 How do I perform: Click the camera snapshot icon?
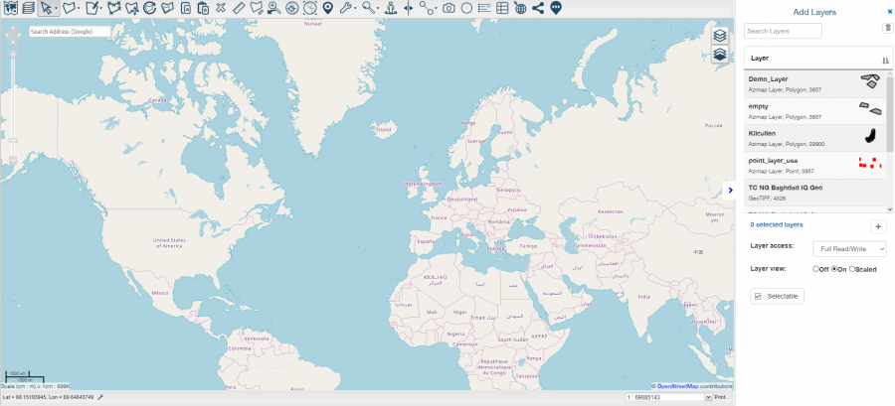[x=449, y=8]
